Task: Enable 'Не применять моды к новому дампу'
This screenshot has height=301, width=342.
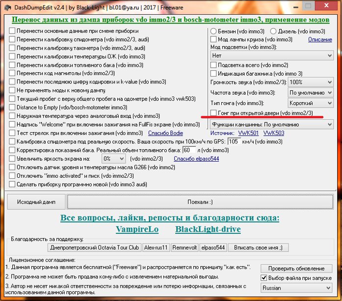Action: [12, 90]
